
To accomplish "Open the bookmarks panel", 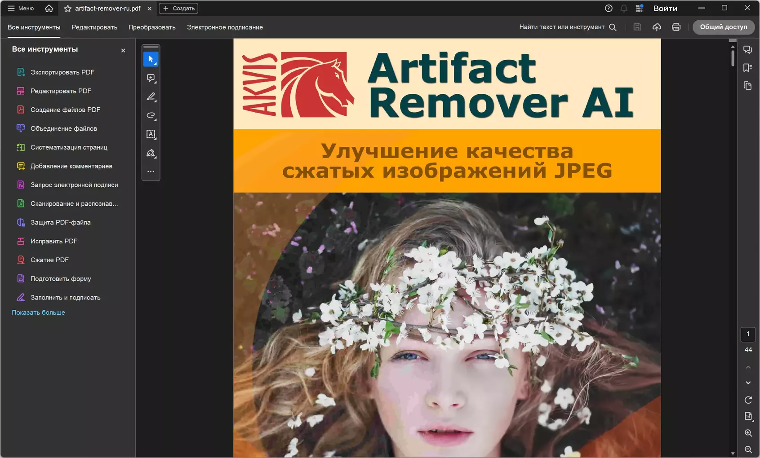I will 747,68.
